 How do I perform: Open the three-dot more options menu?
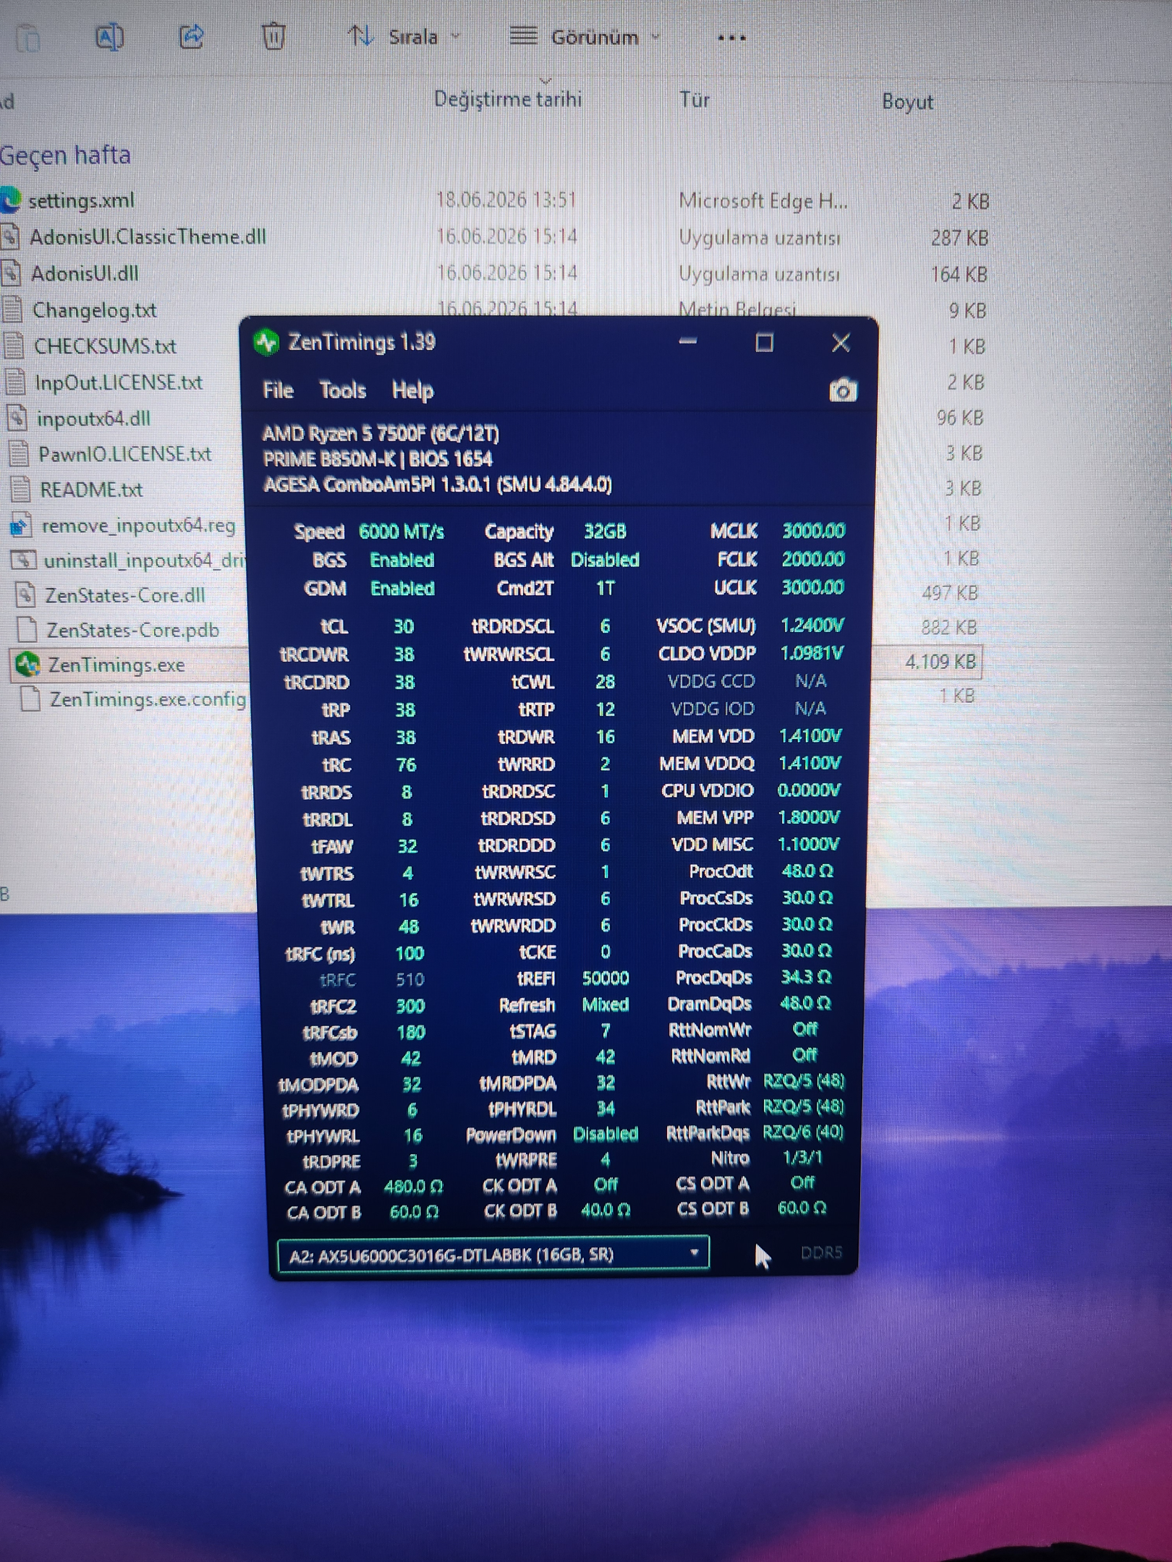pyautogui.click(x=731, y=38)
